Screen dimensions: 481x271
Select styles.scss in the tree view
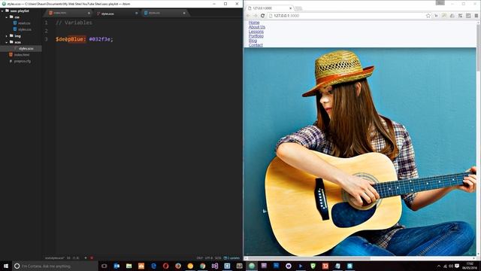coord(26,48)
